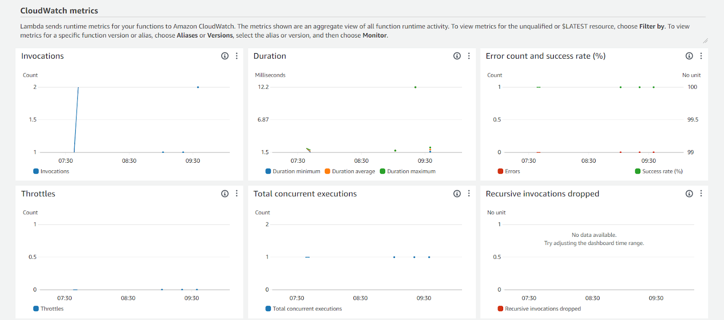Toggle the Duration maximum legend entry

[408, 171]
